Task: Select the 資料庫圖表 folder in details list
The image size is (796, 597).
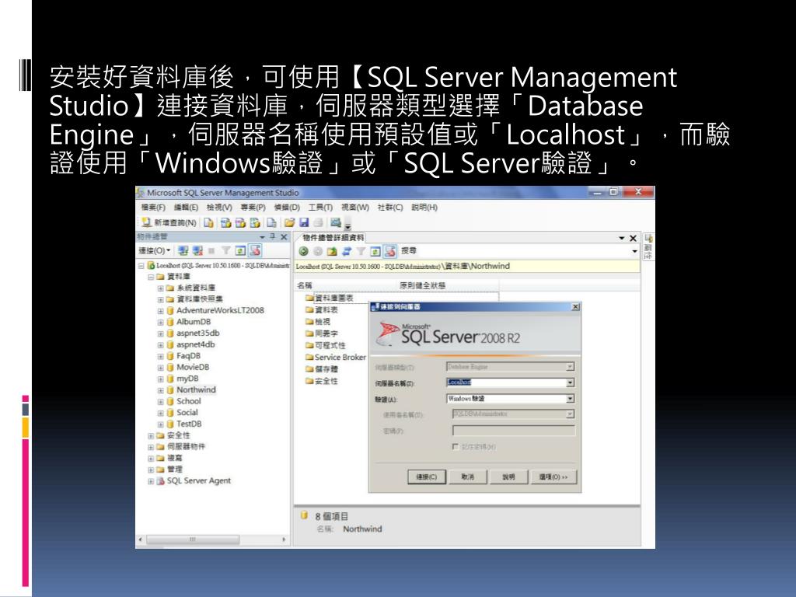Action: (x=330, y=298)
